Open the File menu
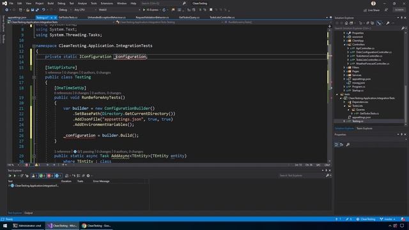The width and height of the screenshot is (409, 230). click(x=12, y=3)
